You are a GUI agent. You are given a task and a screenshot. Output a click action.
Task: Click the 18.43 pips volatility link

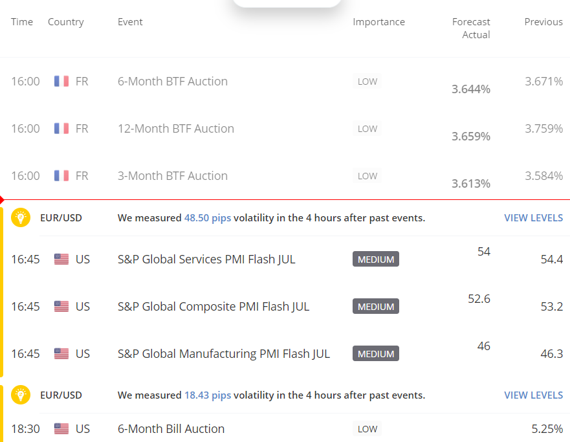point(207,395)
